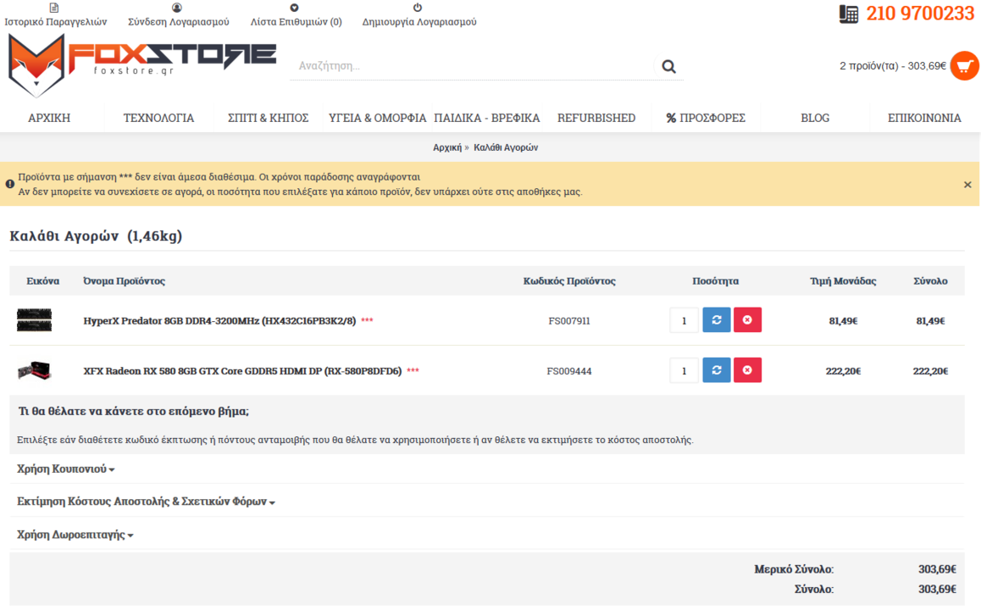Open ΑΡΧΙΚΗ menu item
Viewport: 981px width, 610px height.
point(49,118)
